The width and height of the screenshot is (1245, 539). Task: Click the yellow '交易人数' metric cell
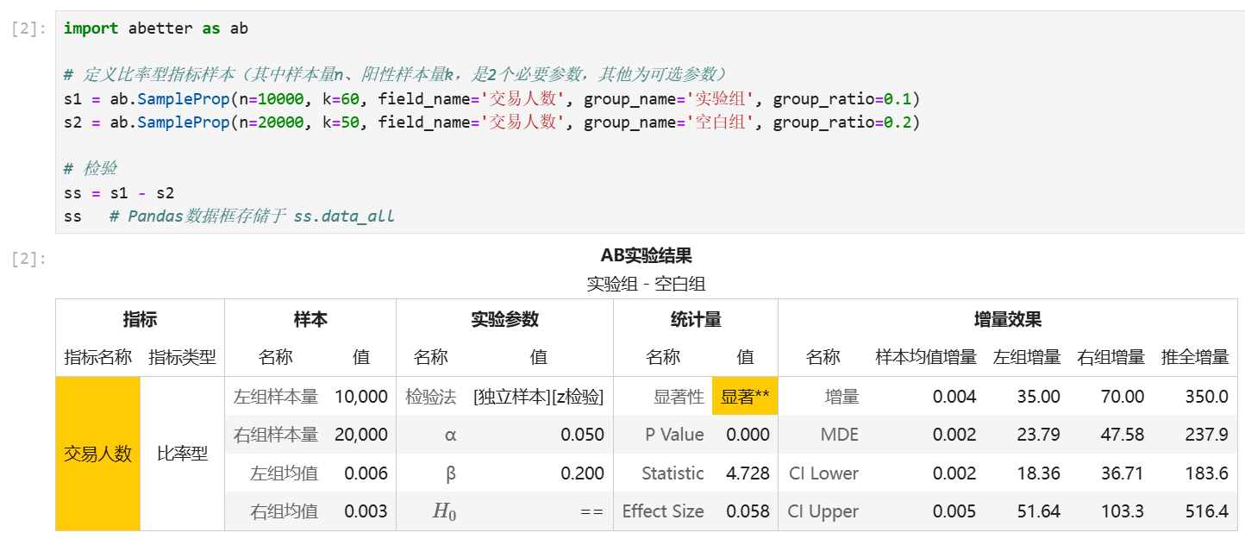tap(97, 454)
